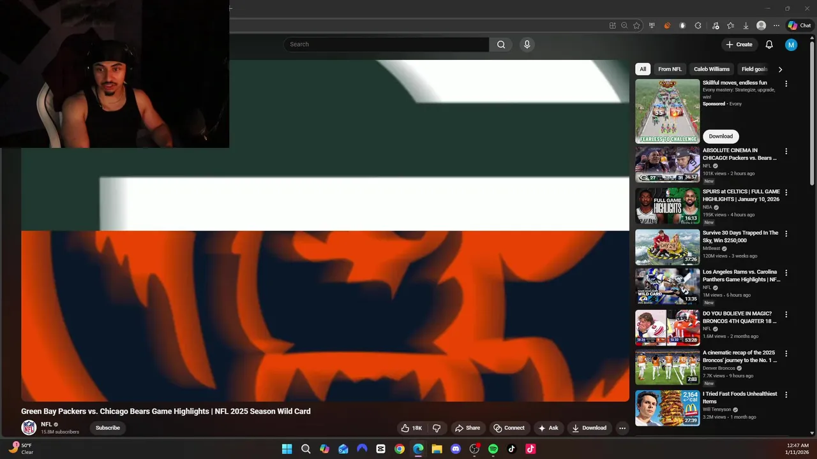
Task: Click 'Survive 30 Days Trapped In The Sky' title
Action: pyautogui.click(x=740, y=237)
